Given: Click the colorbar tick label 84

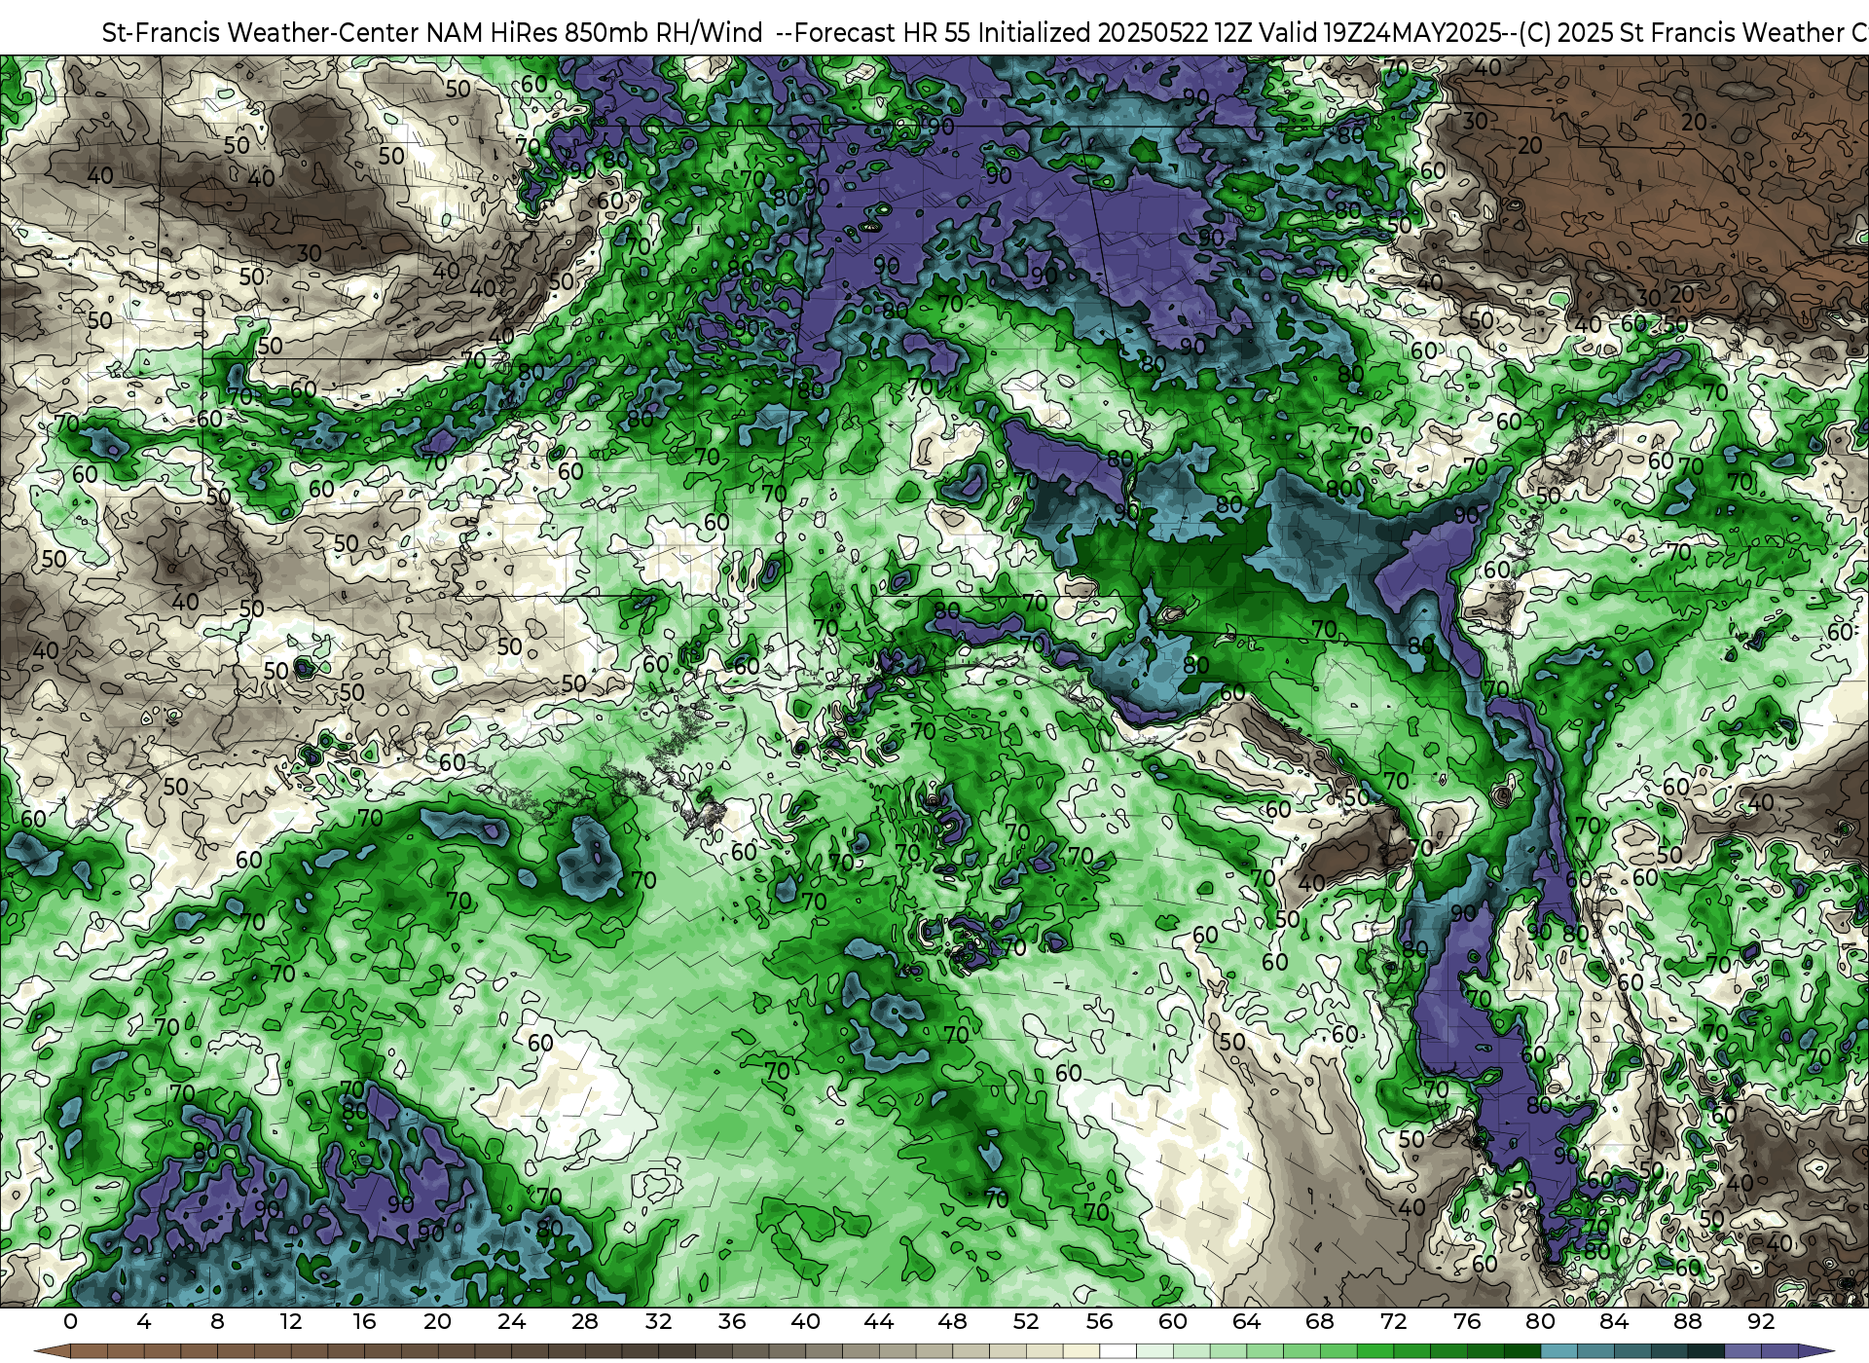Looking at the screenshot, I should (1614, 1322).
